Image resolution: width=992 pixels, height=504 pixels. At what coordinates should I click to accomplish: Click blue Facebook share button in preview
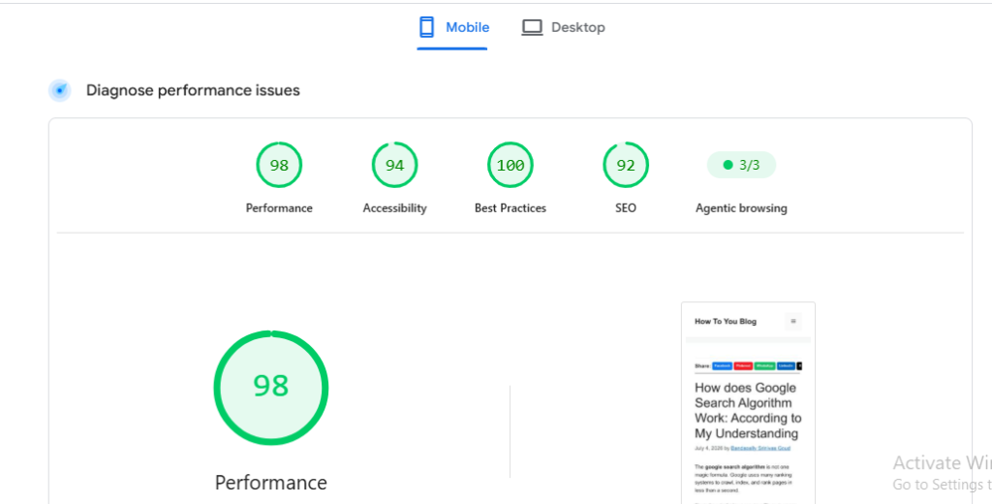(x=723, y=366)
